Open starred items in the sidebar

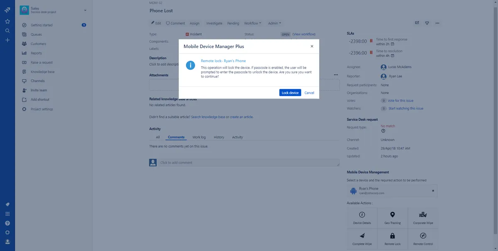[x=7, y=21]
